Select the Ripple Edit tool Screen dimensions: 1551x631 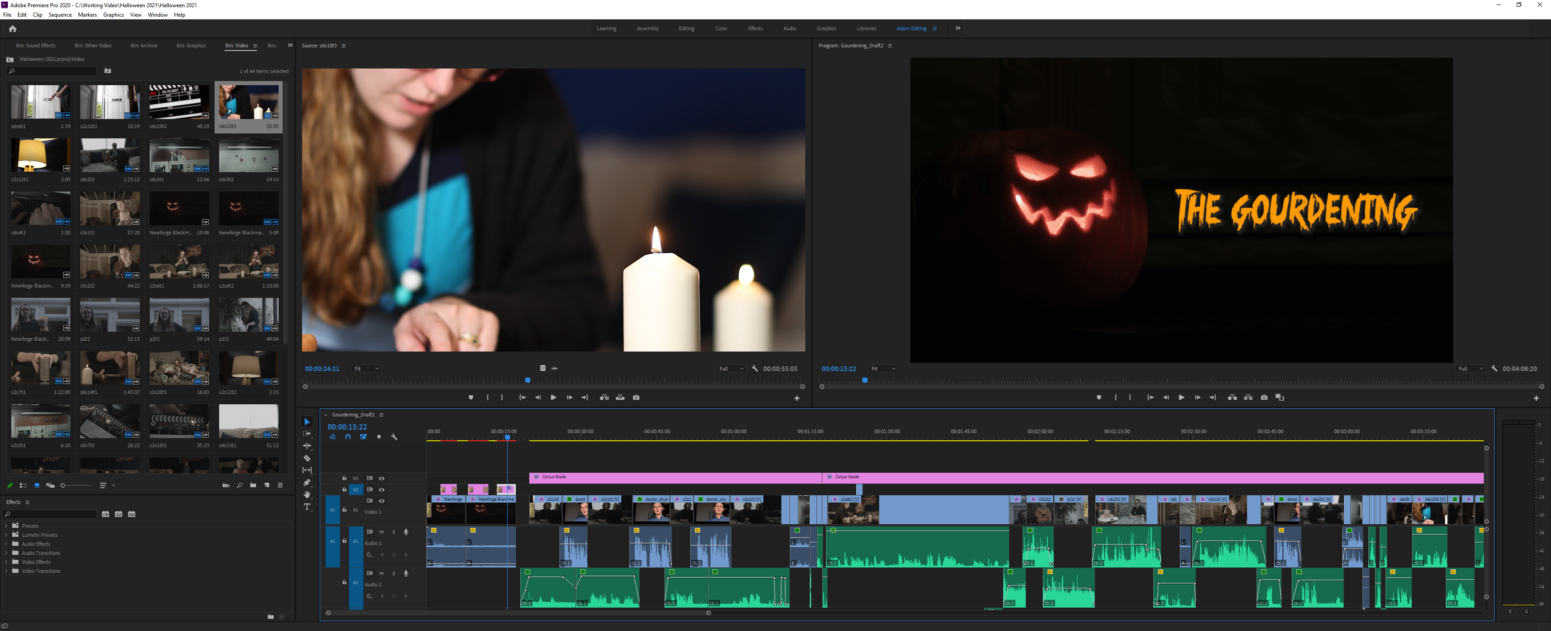pos(307,446)
